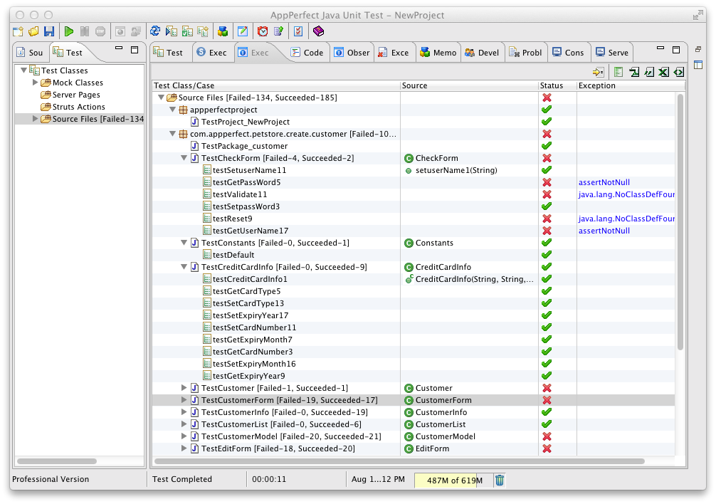Click the Test Class/Case column header
Viewport: 716px width, 504px height.
coord(276,85)
